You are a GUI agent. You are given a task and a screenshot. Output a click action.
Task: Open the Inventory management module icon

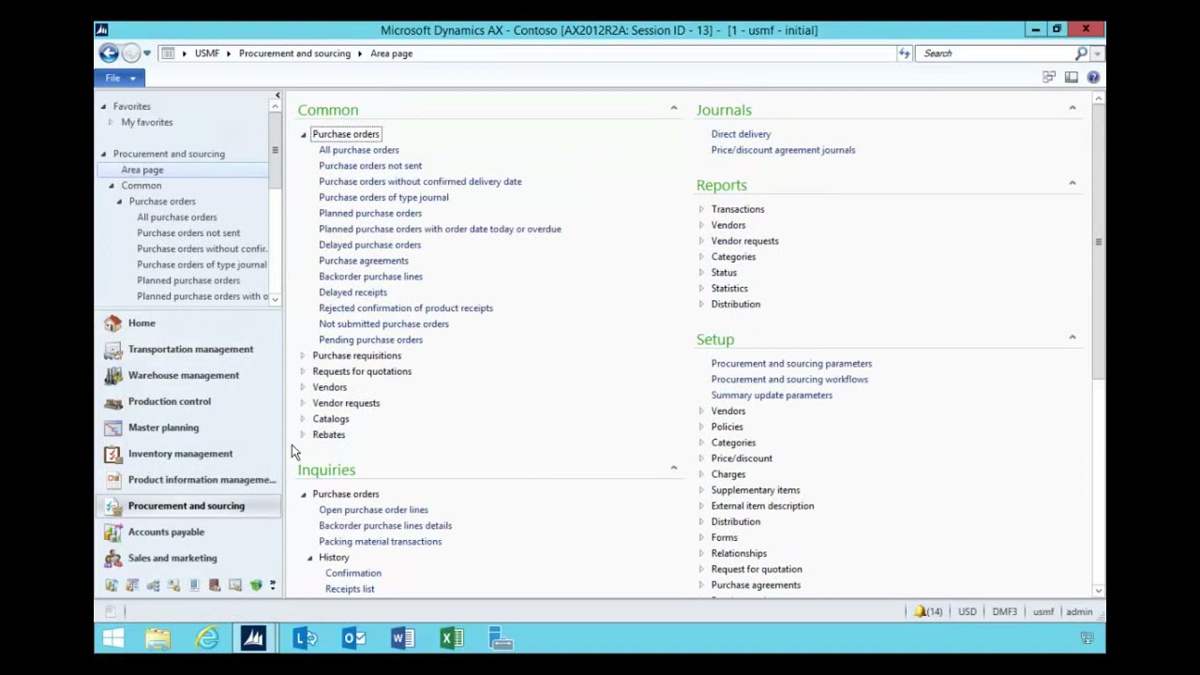(x=113, y=455)
